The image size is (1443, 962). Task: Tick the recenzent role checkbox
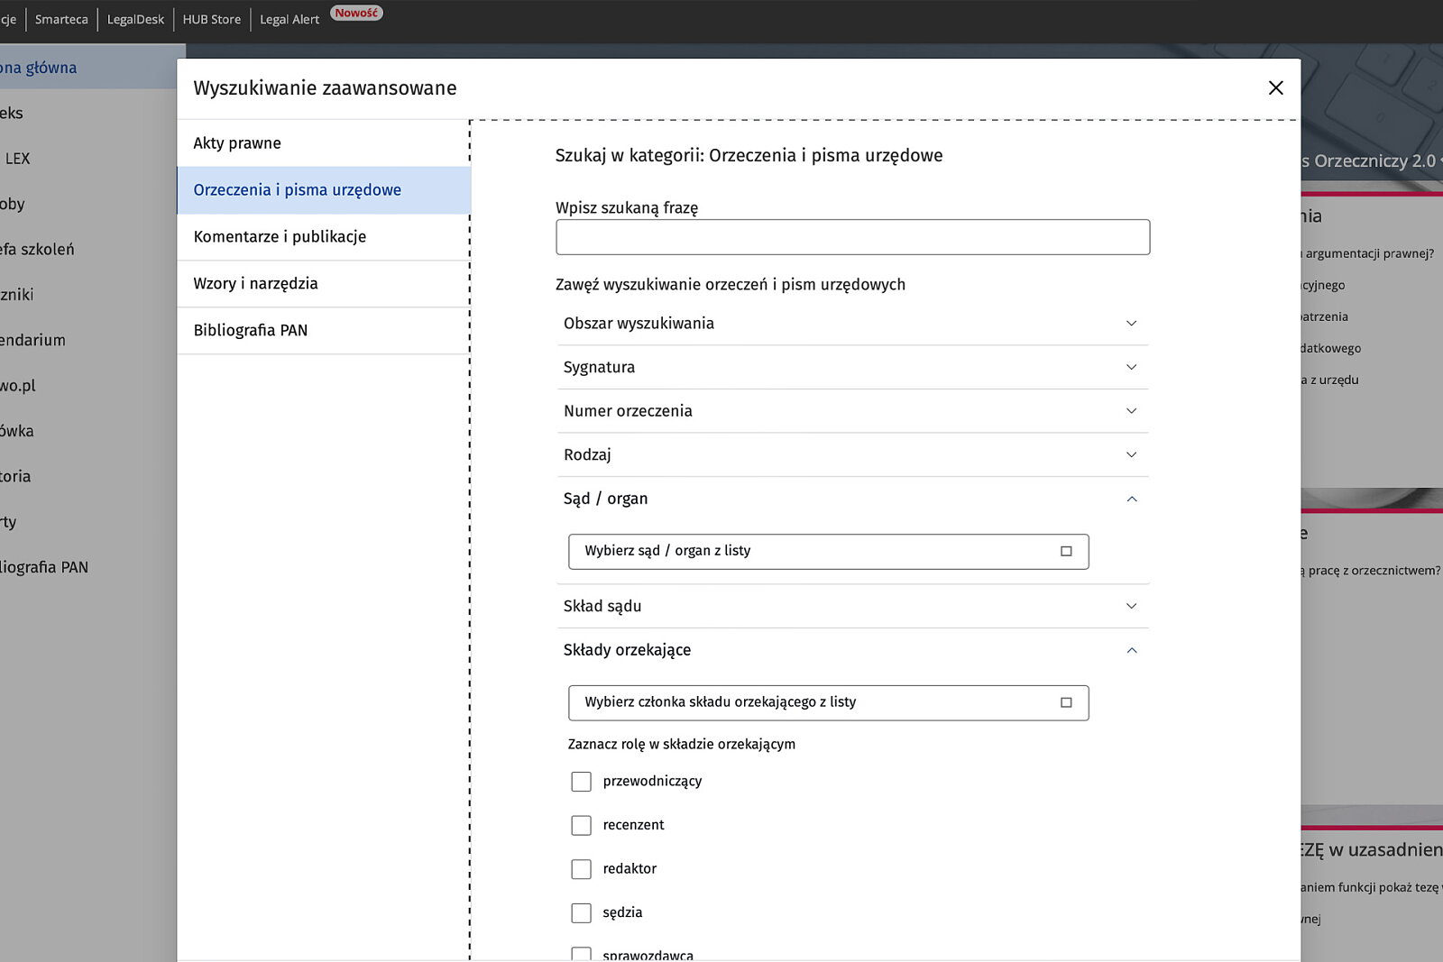tap(581, 825)
